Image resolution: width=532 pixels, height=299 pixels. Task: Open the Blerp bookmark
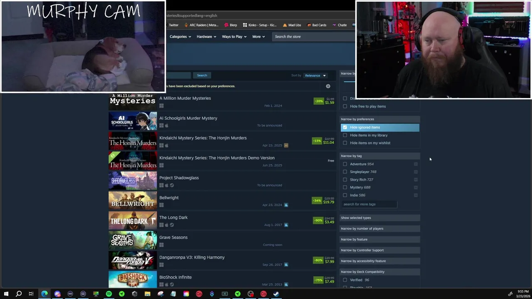[230, 25]
